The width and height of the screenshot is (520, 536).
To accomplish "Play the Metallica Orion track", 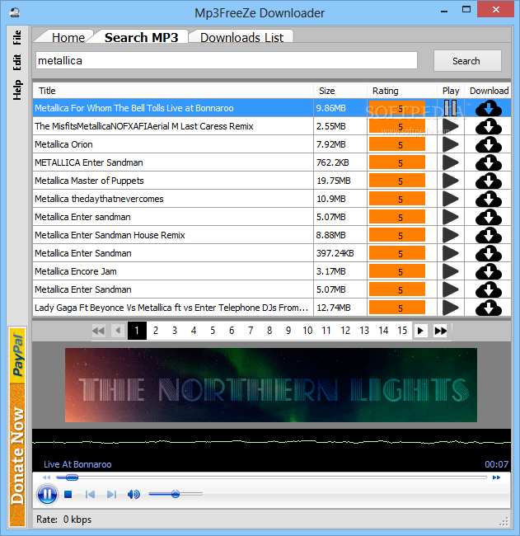I will [450, 144].
